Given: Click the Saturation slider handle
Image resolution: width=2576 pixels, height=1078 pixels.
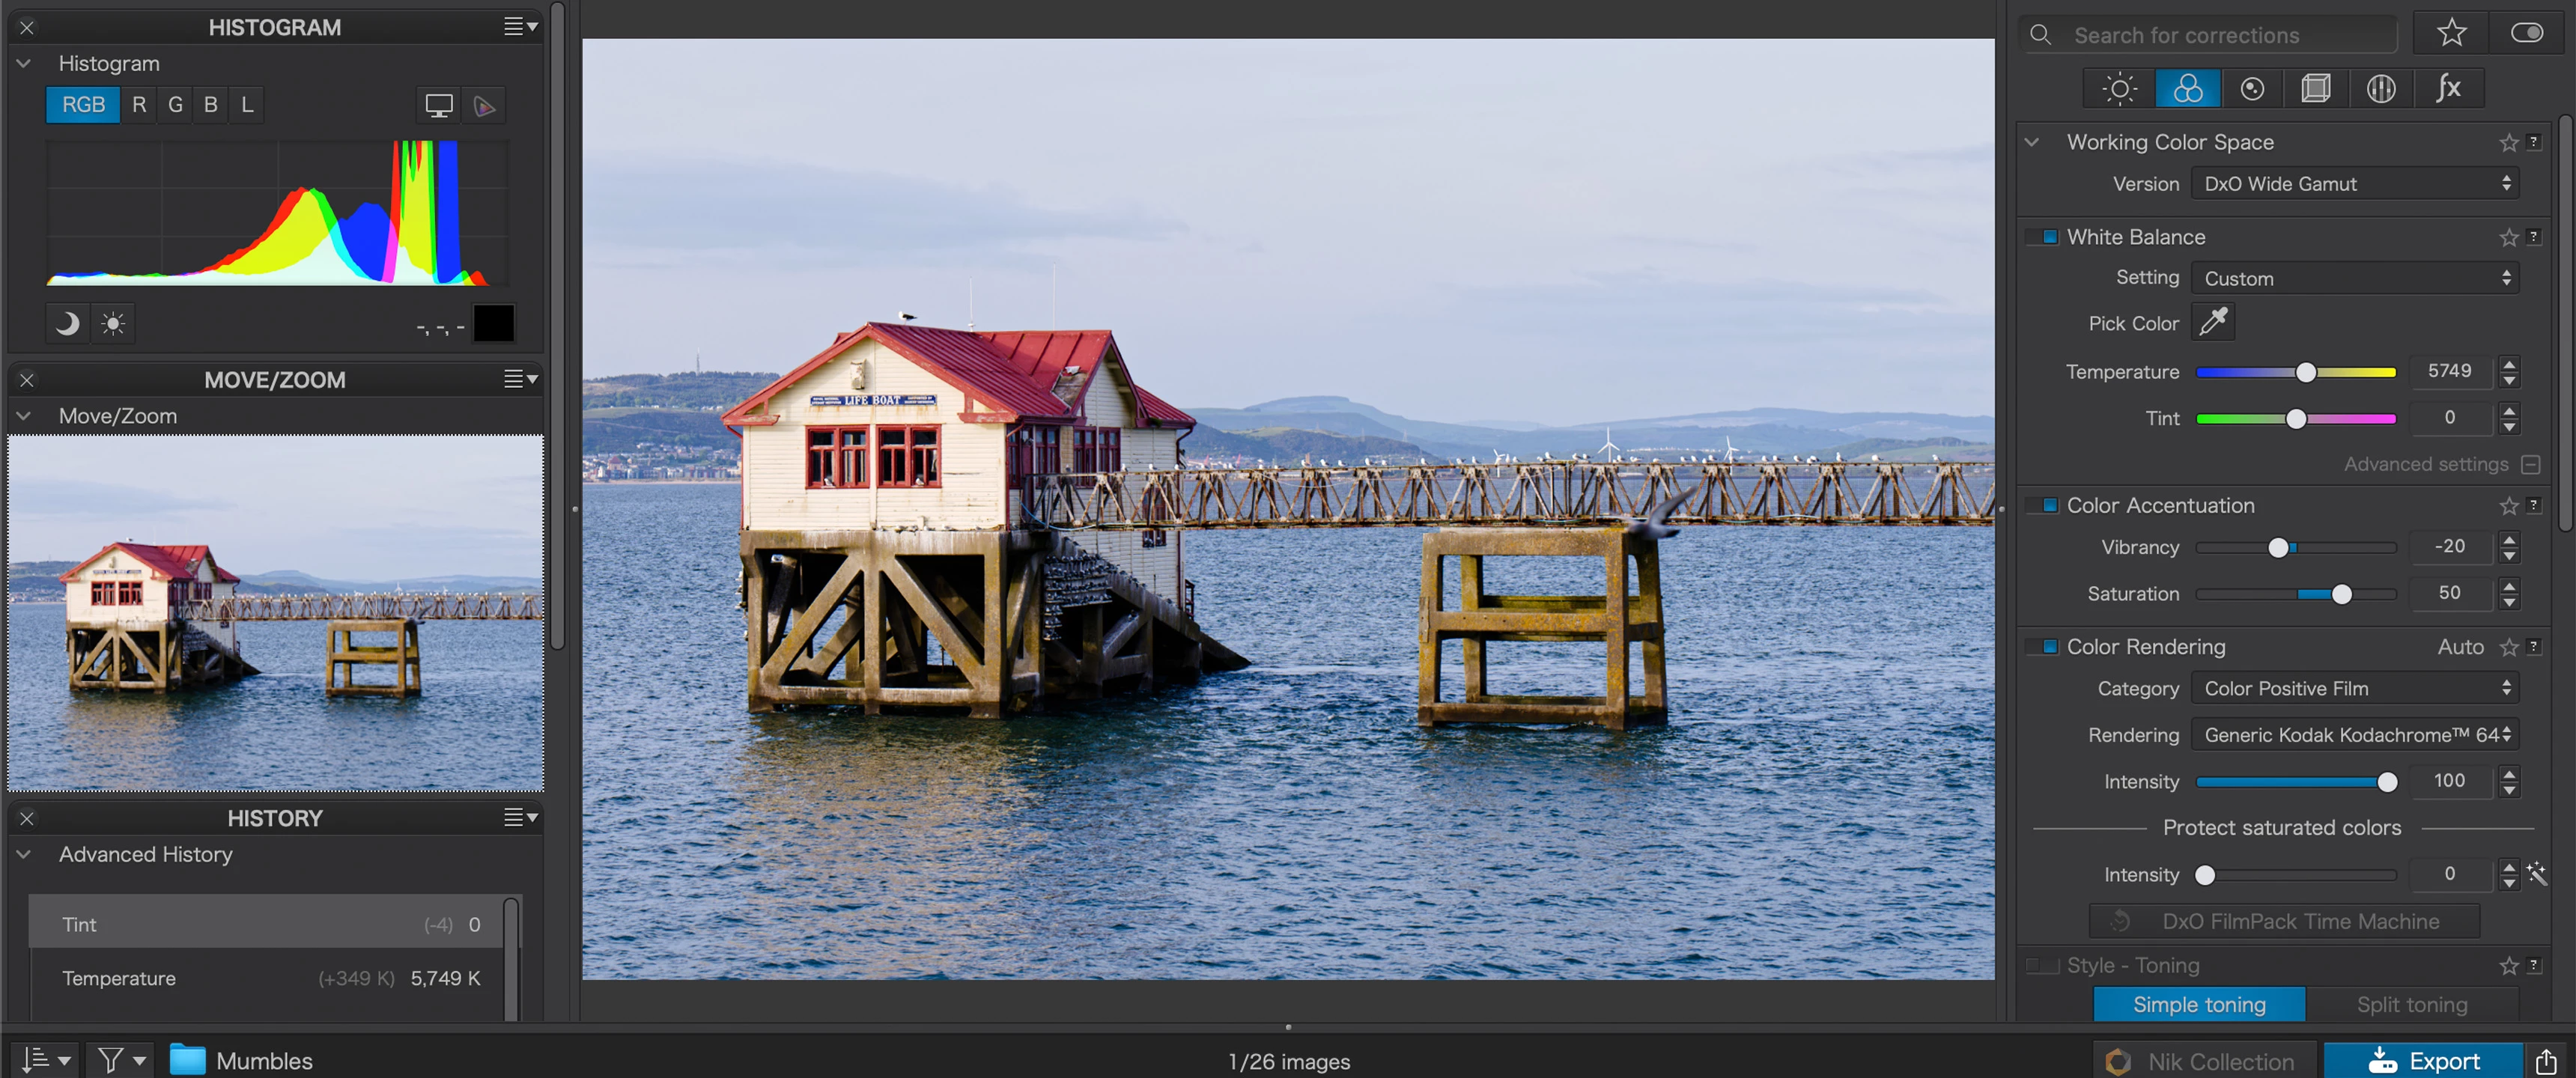Looking at the screenshot, I should coord(2341,594).
